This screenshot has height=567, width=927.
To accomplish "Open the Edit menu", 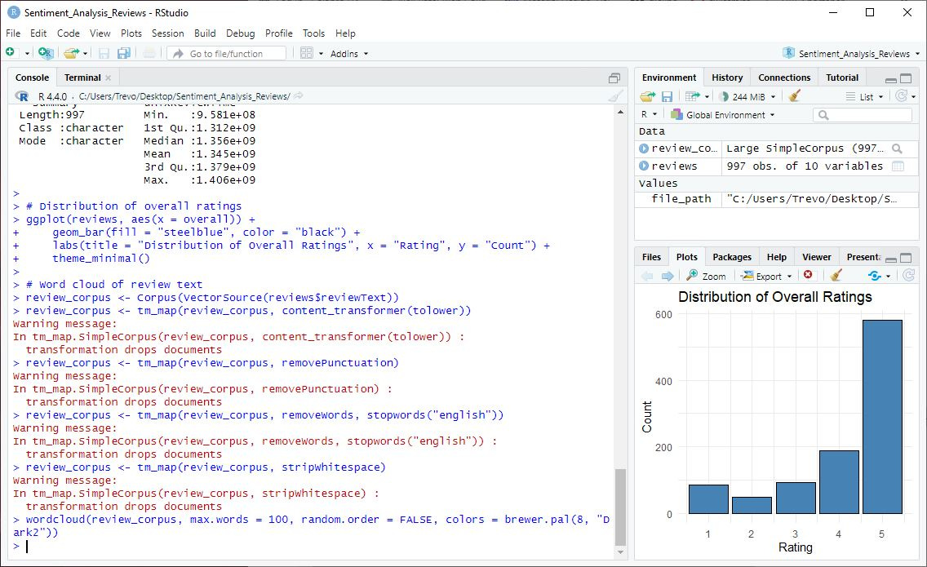I will [x=38, y=33].
